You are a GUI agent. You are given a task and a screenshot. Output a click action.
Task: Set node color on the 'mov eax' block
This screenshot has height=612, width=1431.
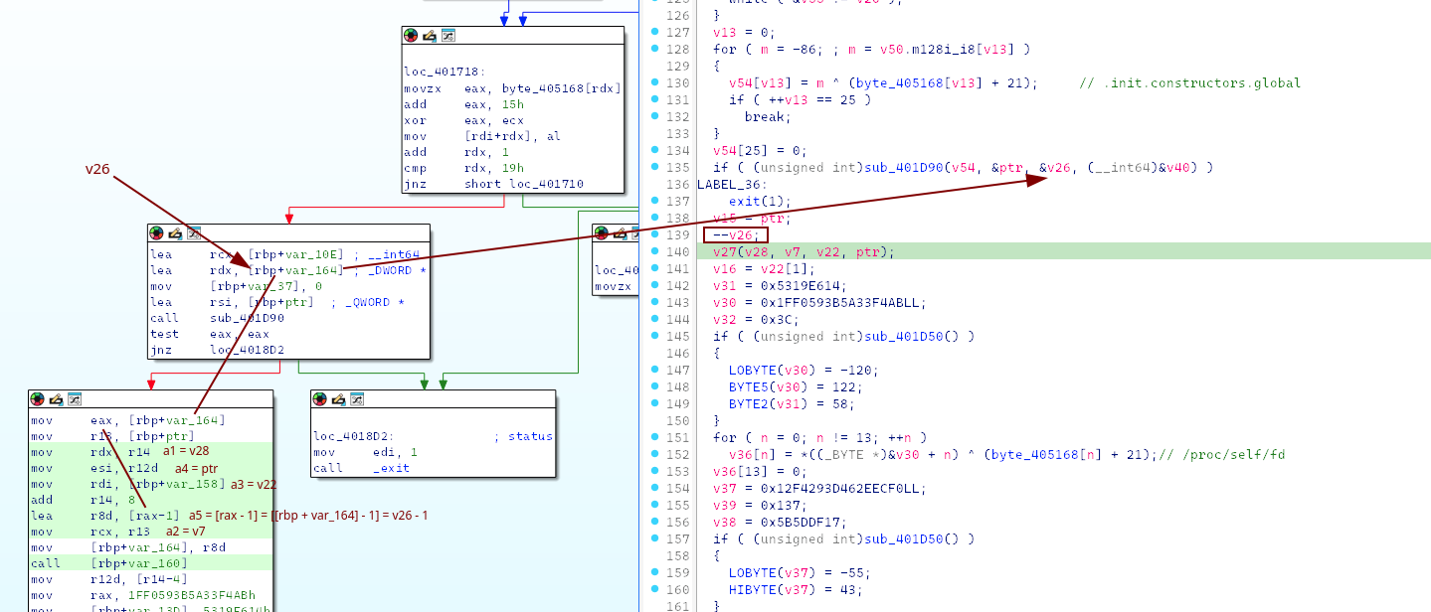click(37, 398)
